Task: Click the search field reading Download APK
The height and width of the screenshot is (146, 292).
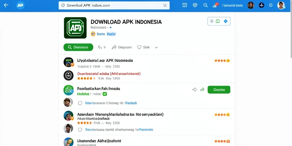Action: point(114,5)
